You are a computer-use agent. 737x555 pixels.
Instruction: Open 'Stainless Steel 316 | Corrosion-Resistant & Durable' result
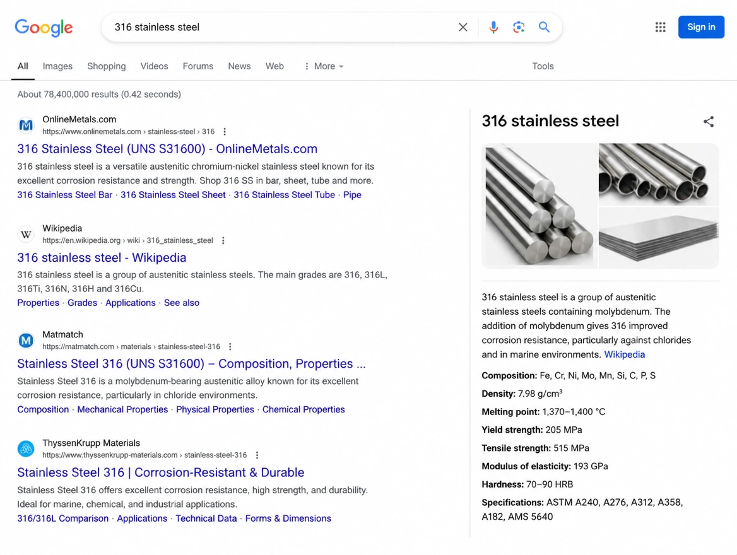tap(161, 472)
